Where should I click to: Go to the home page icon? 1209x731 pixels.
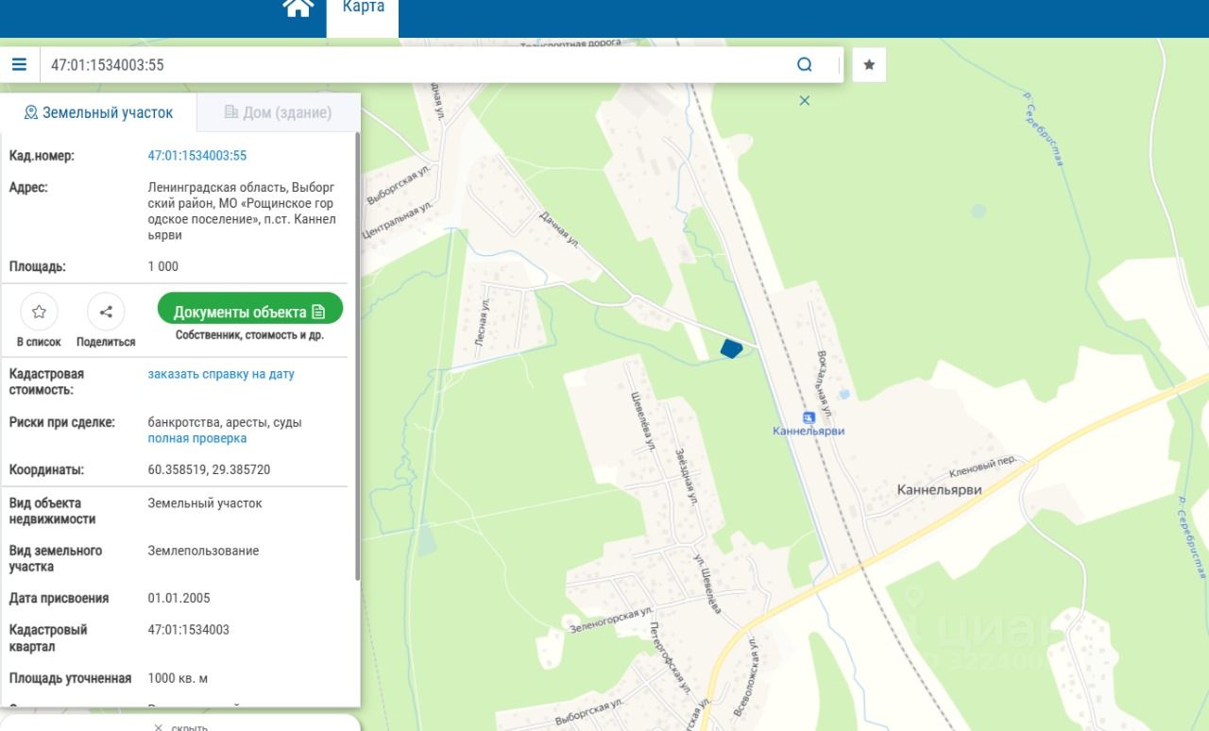click(298, 8)
